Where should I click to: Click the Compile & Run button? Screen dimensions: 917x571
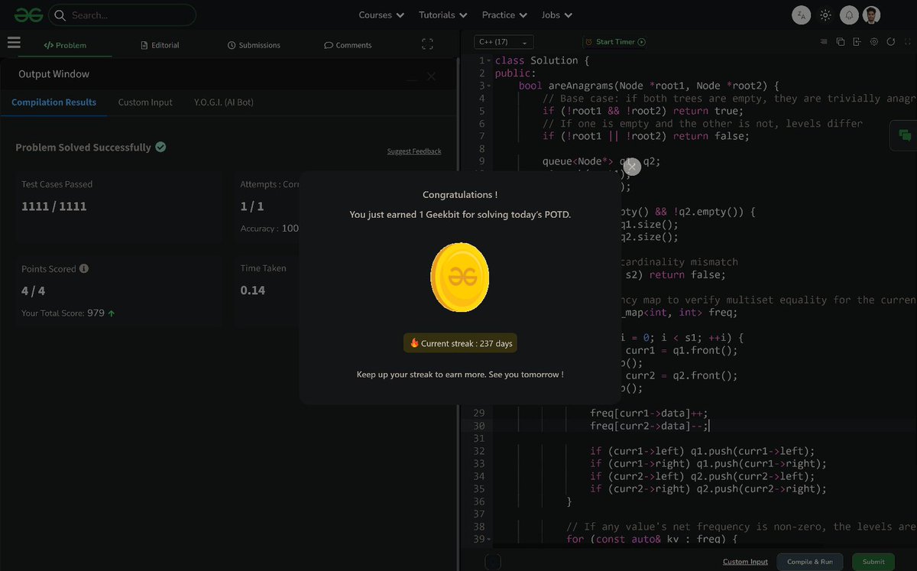(x=810, y=562)
